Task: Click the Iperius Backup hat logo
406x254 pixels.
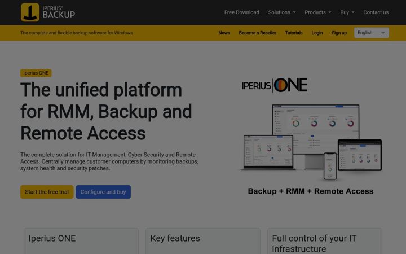Action: click(x=48, y=12)
